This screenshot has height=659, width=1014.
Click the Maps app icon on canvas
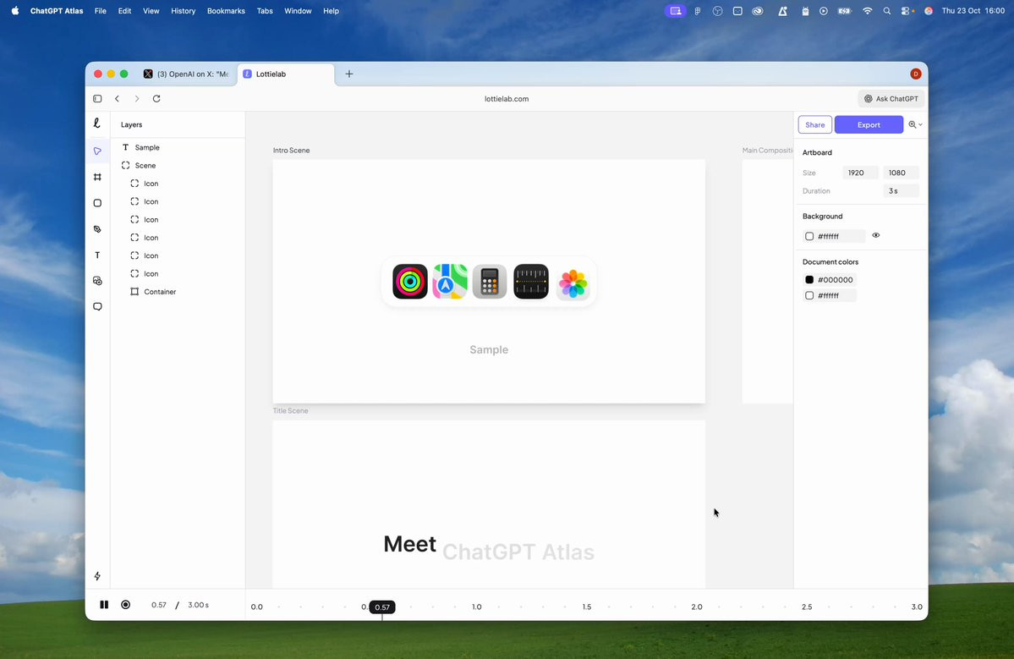click(x=450, y=282)
